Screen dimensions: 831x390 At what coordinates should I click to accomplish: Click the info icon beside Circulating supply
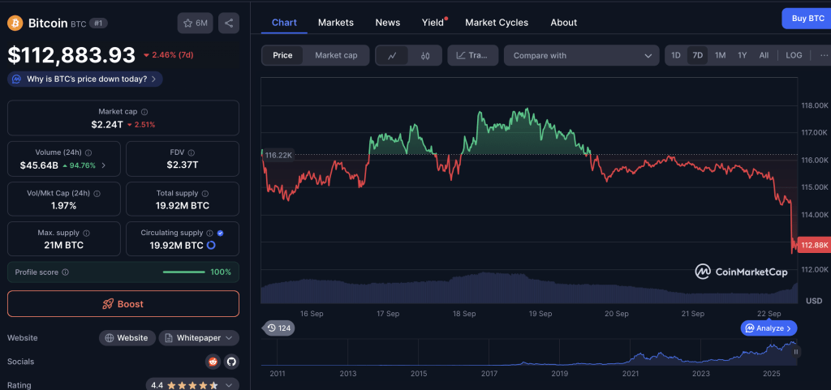210,233
